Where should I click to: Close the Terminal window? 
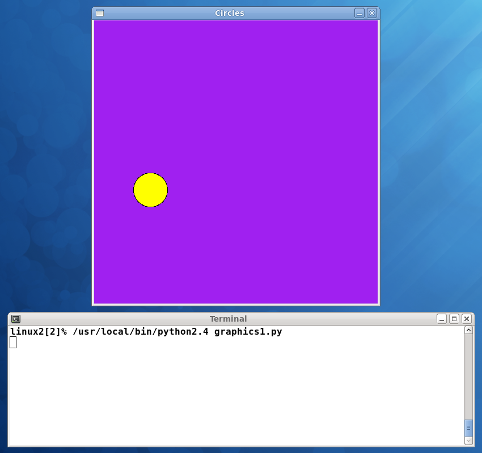pos(467,319)
